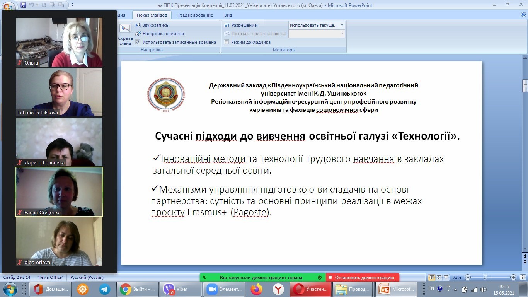The image size is (528, 297).
Task: Enable Режим докладчика presenter view checkbox
Action: point(227,42)
